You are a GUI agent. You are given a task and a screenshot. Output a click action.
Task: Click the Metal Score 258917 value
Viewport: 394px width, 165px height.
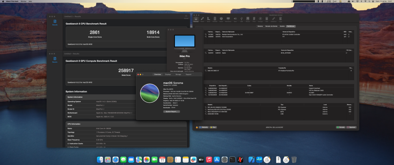(x=126, y=70)
